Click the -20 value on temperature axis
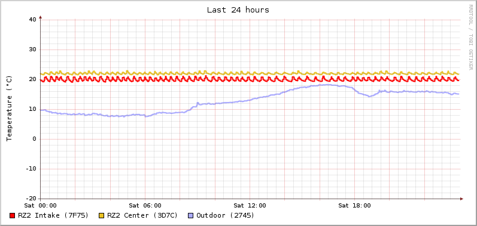This screenshot has width=477, height=226. coord(31,199)
